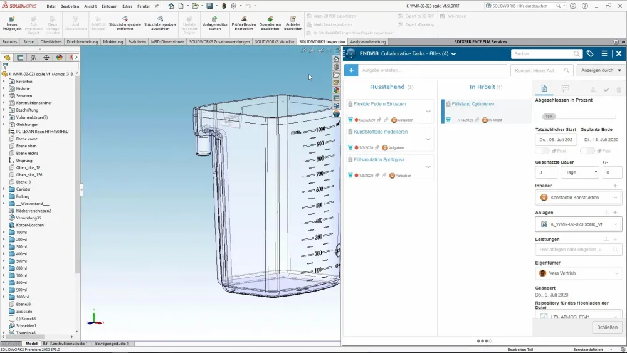Click the tag icon in ENOVIA header
The height and width of the screenshot is (353, 627).
point(590,53)
